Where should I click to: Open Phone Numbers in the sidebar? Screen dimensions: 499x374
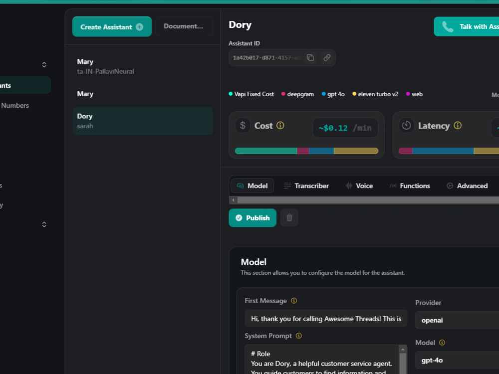[x=14, y=105]
